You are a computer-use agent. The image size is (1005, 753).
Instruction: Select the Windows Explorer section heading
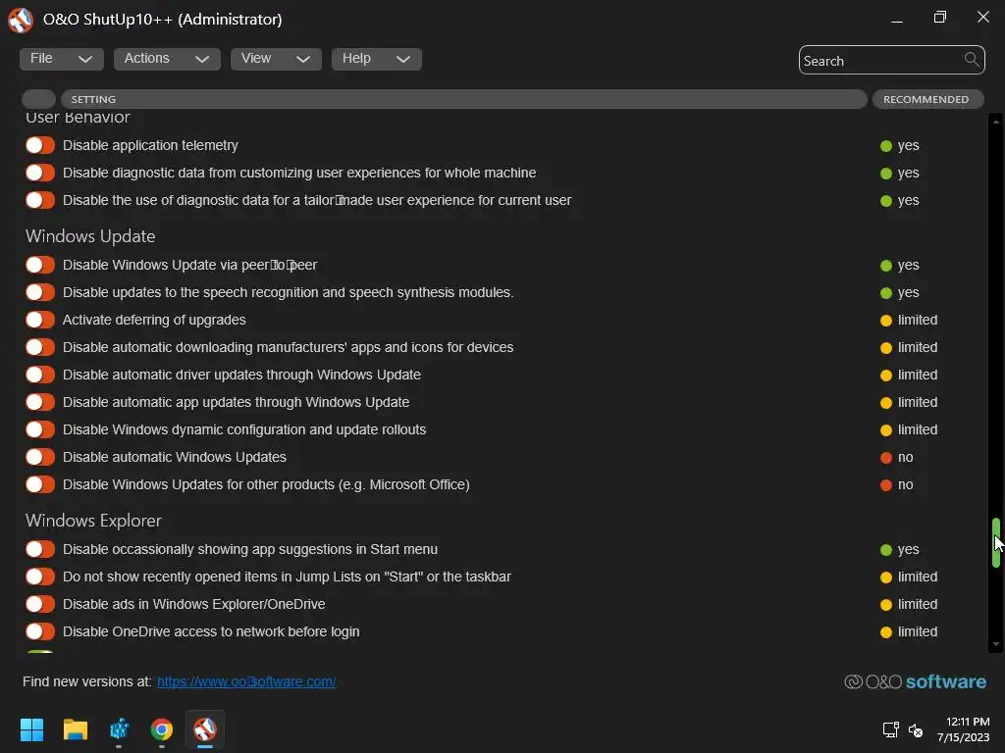pyautogui.click(x=93, y=521)
